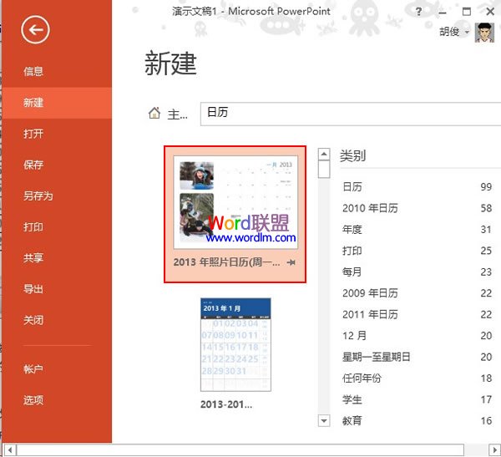Click the 胡俊 user name
This screenshot has width=501, height=457.
click(x=449, y=32)
